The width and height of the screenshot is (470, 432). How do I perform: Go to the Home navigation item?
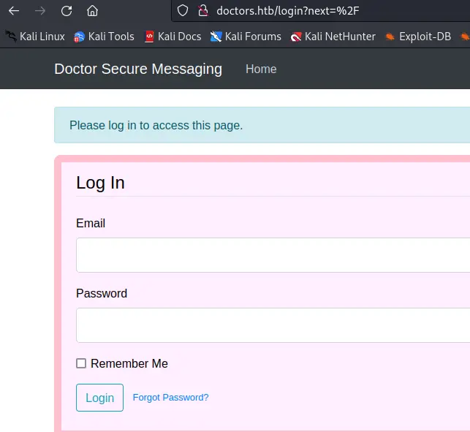261,69
